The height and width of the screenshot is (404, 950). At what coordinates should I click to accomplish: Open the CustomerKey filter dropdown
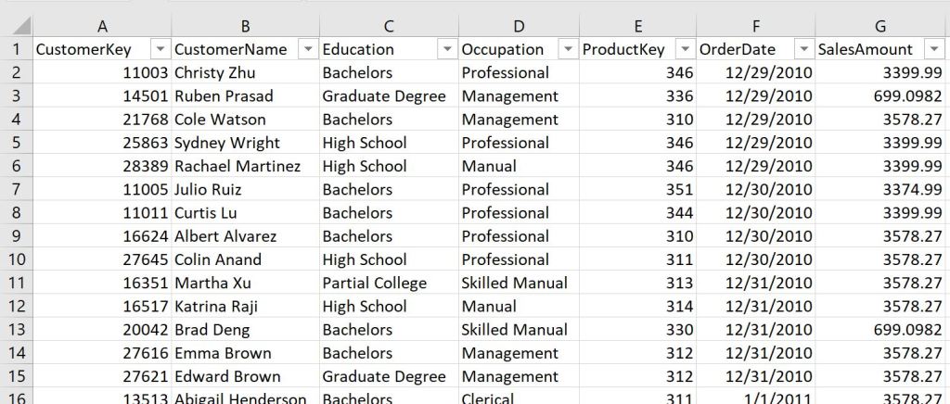coord(159,49)
